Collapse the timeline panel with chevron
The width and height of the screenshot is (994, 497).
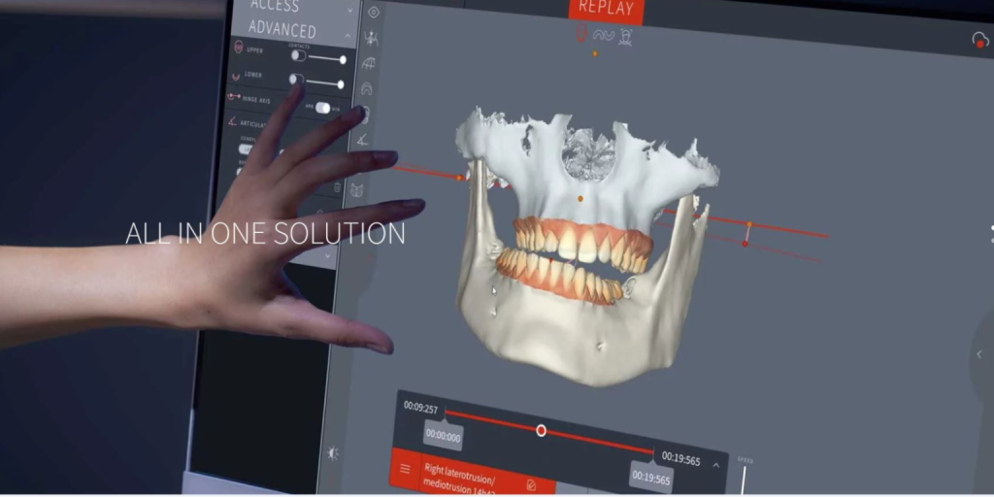(715, 465)
